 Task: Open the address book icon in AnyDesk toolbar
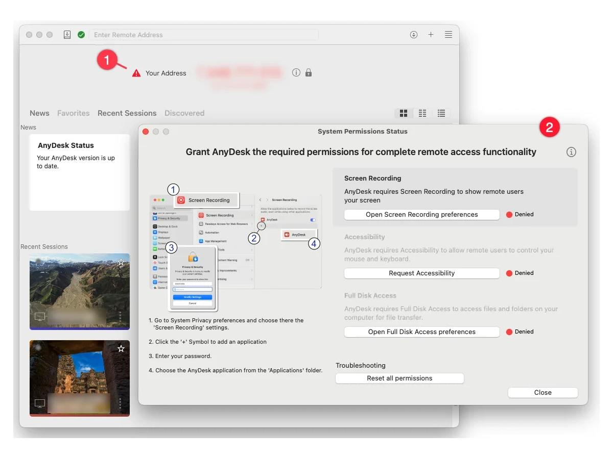[67, 35]
